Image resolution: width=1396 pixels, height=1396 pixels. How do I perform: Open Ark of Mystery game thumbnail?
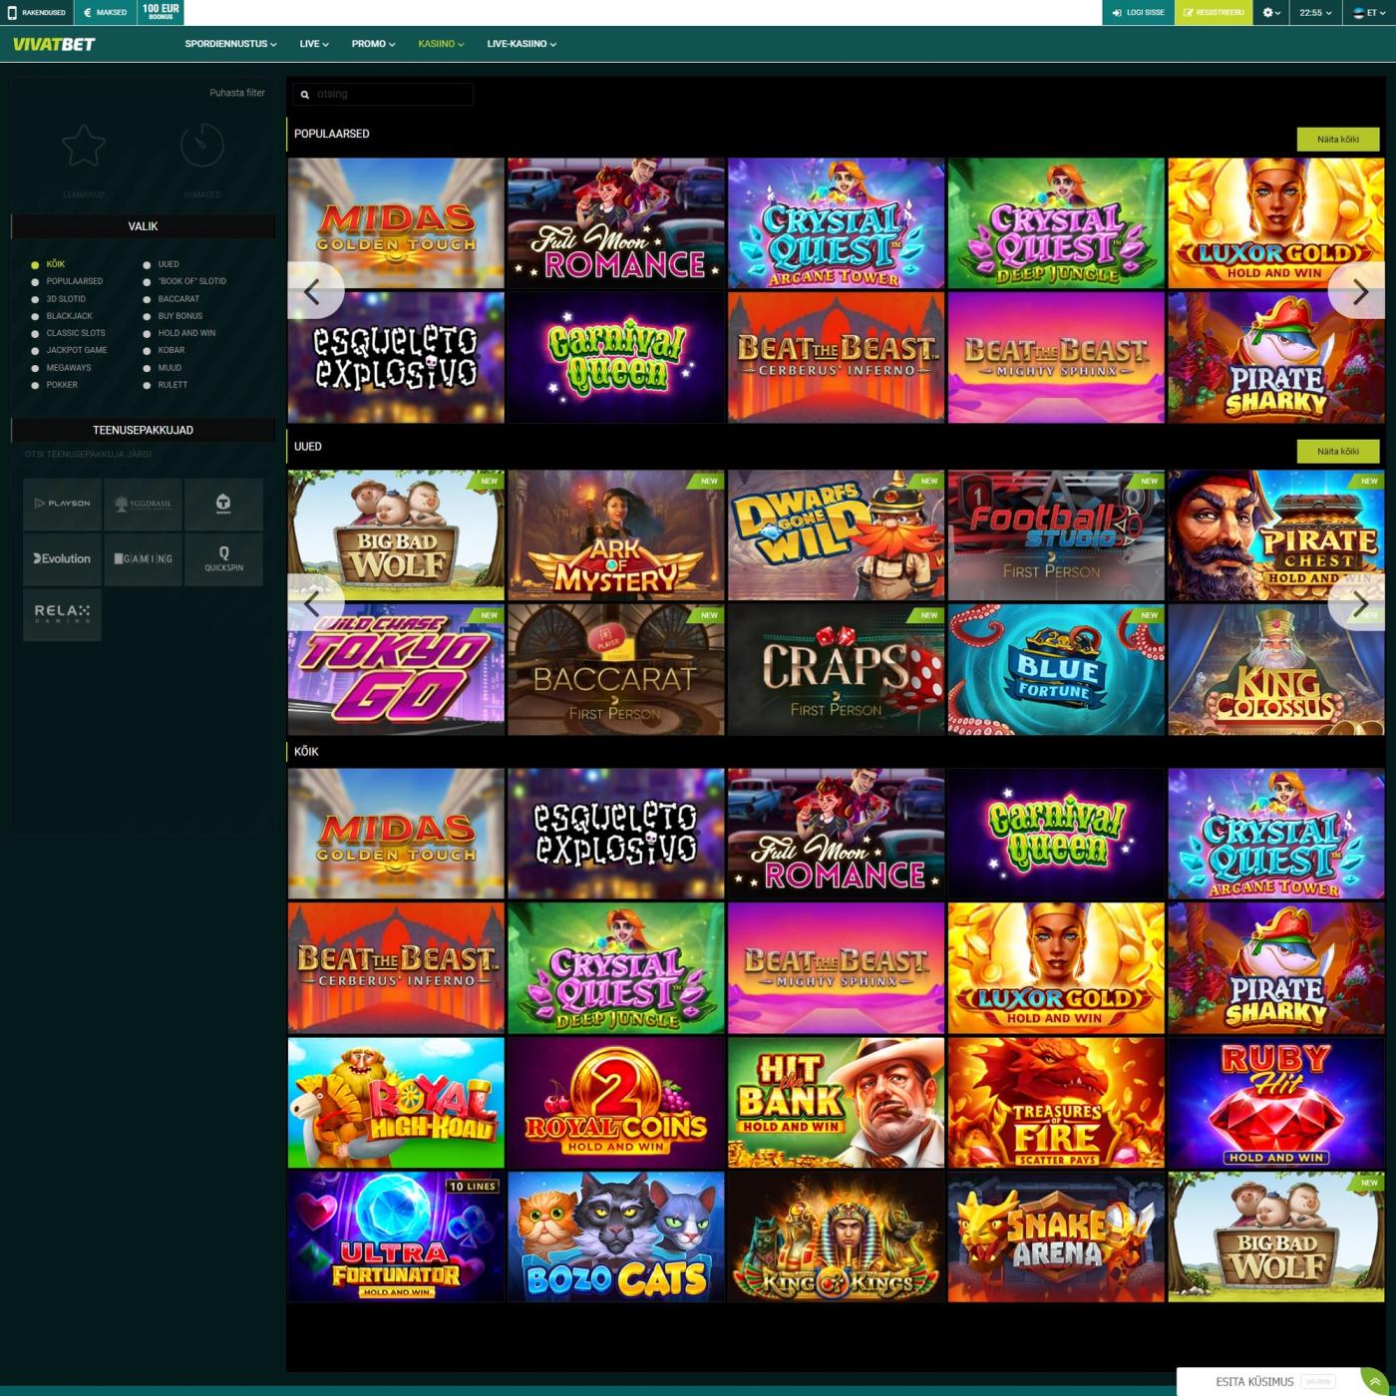click(616, 535)
